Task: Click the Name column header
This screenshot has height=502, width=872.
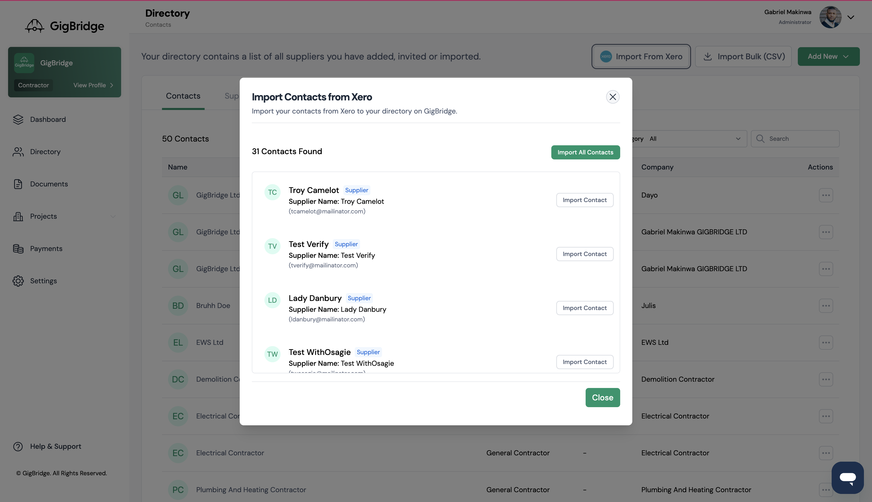Action: point(178,167)
